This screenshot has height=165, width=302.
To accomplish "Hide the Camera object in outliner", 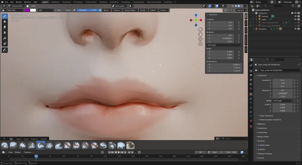I will (295, 16).
